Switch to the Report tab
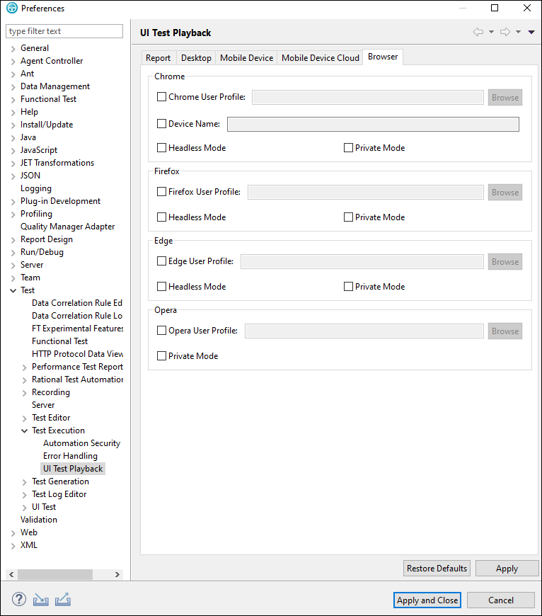542x616 pixels. pos(158,57)
